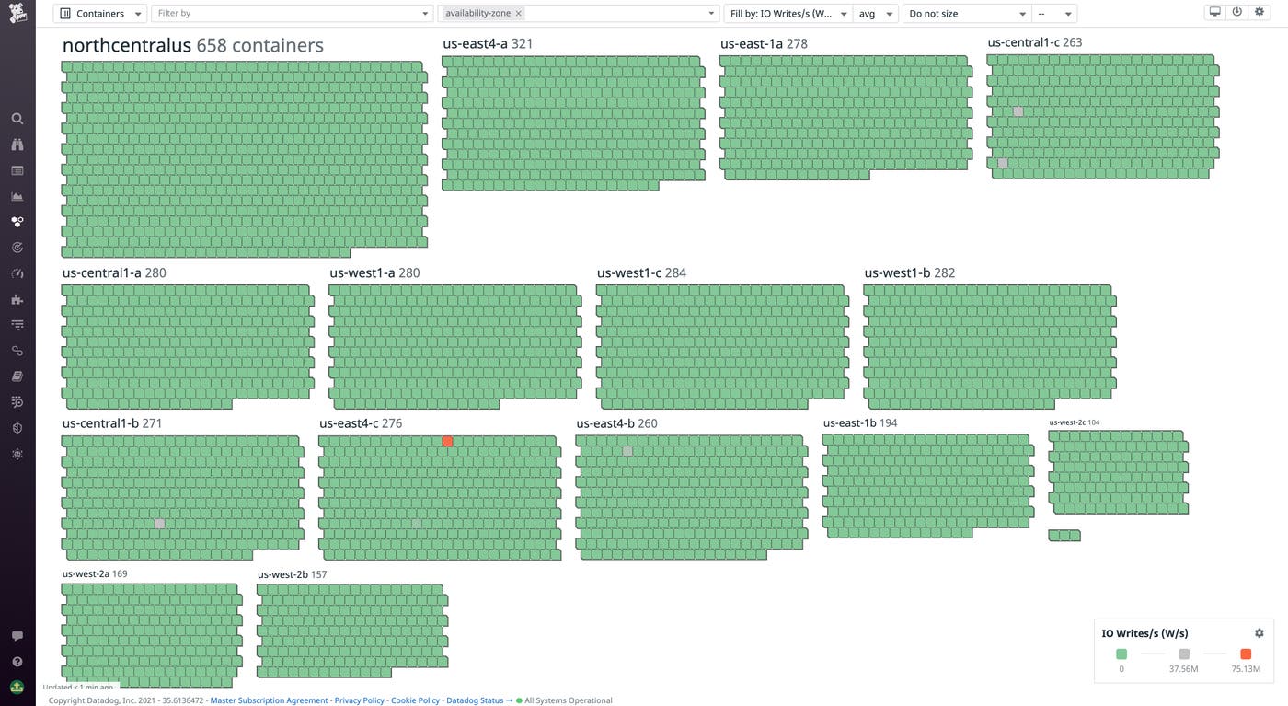The width and height of the screenshot is (1288, 706).
Task: Open the Privacy Policy link
Action: [x=359, y=700]
